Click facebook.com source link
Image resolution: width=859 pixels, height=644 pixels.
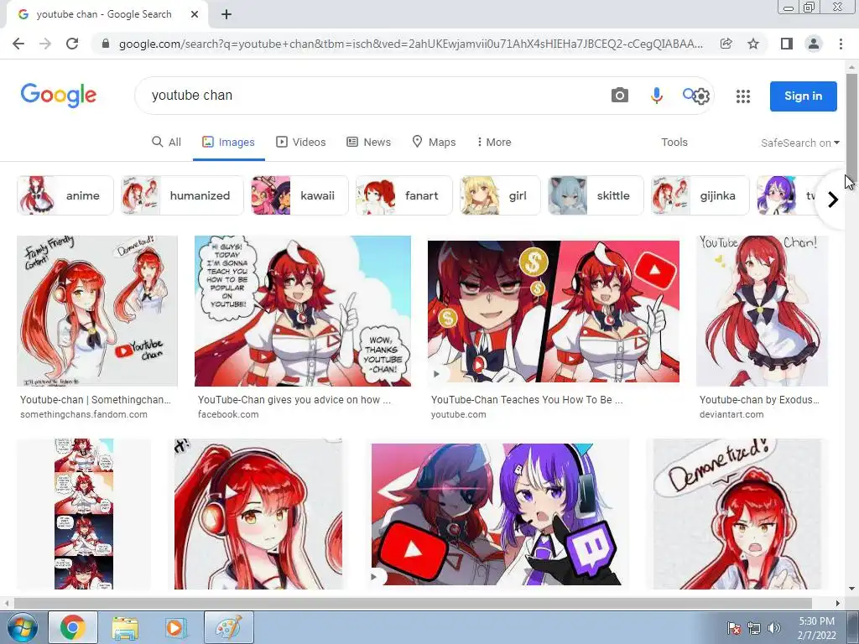click(228, 414)
